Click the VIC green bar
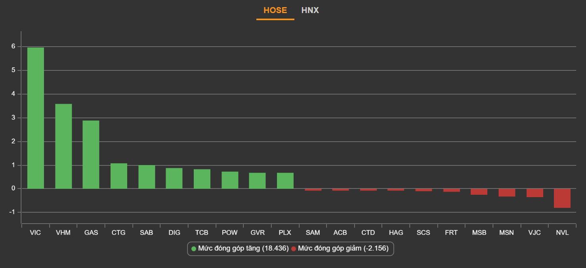 [x=36, y=118]
